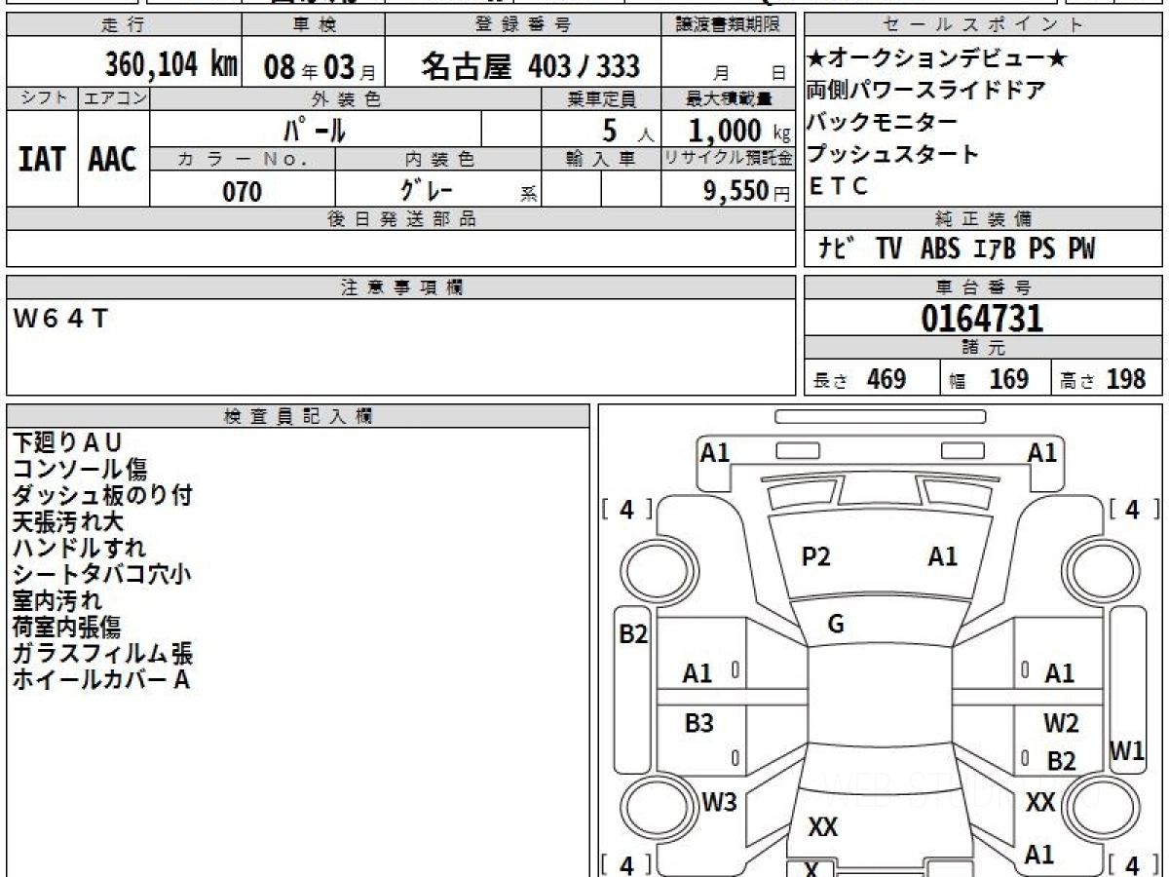Click 両側パワースライドドア sales point
The height and width of the screenshot is (877, 1169).
(926, 91)
